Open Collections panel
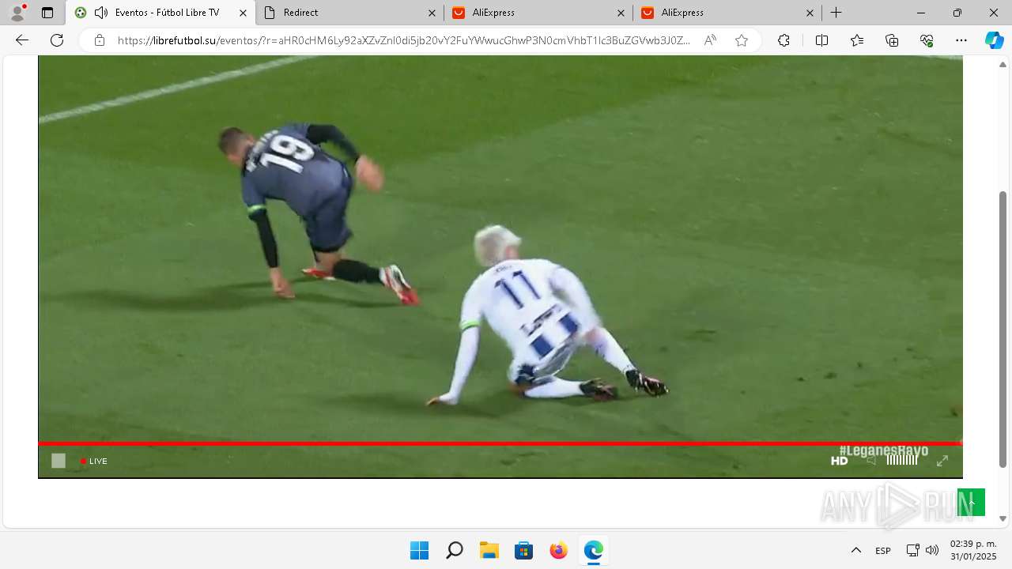 coord(892,40)
